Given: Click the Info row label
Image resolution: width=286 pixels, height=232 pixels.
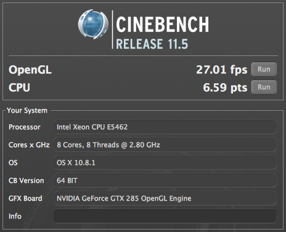Looking at the screenshot, I should pos(15,216).
